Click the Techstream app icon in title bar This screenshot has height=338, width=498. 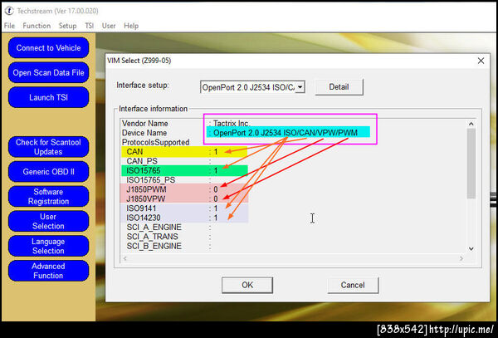pos(9,11)
